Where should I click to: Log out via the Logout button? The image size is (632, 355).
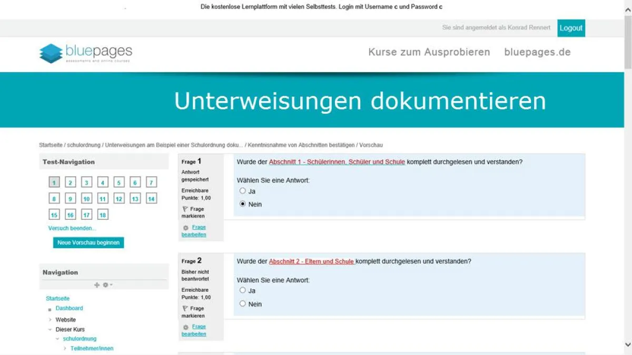(571, 28)
